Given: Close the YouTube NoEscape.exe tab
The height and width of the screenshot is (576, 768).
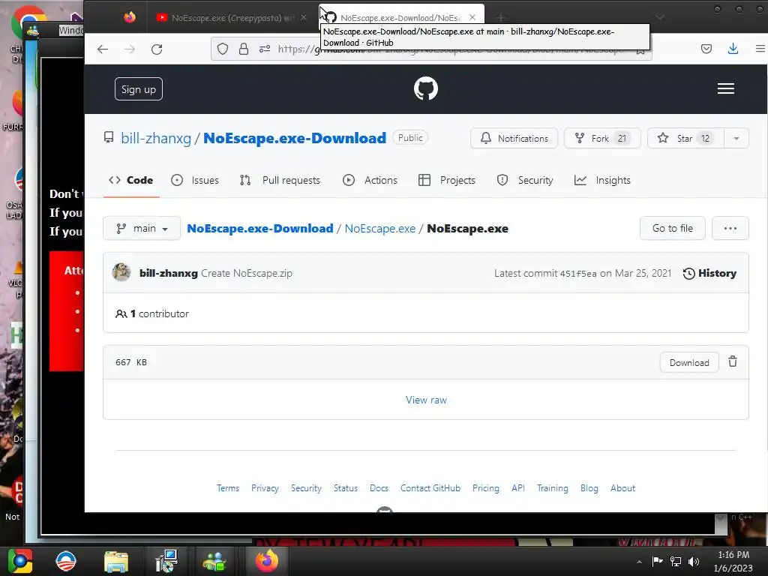Looking at the screenshot, I should point(304,18).
